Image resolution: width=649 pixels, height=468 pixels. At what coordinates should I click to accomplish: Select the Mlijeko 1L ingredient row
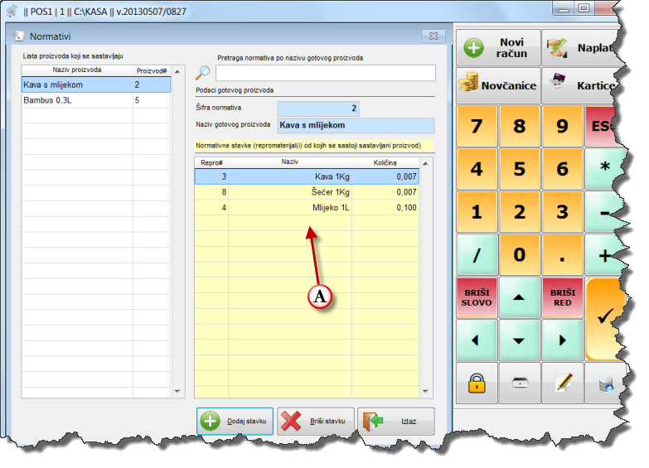[307, 207]
